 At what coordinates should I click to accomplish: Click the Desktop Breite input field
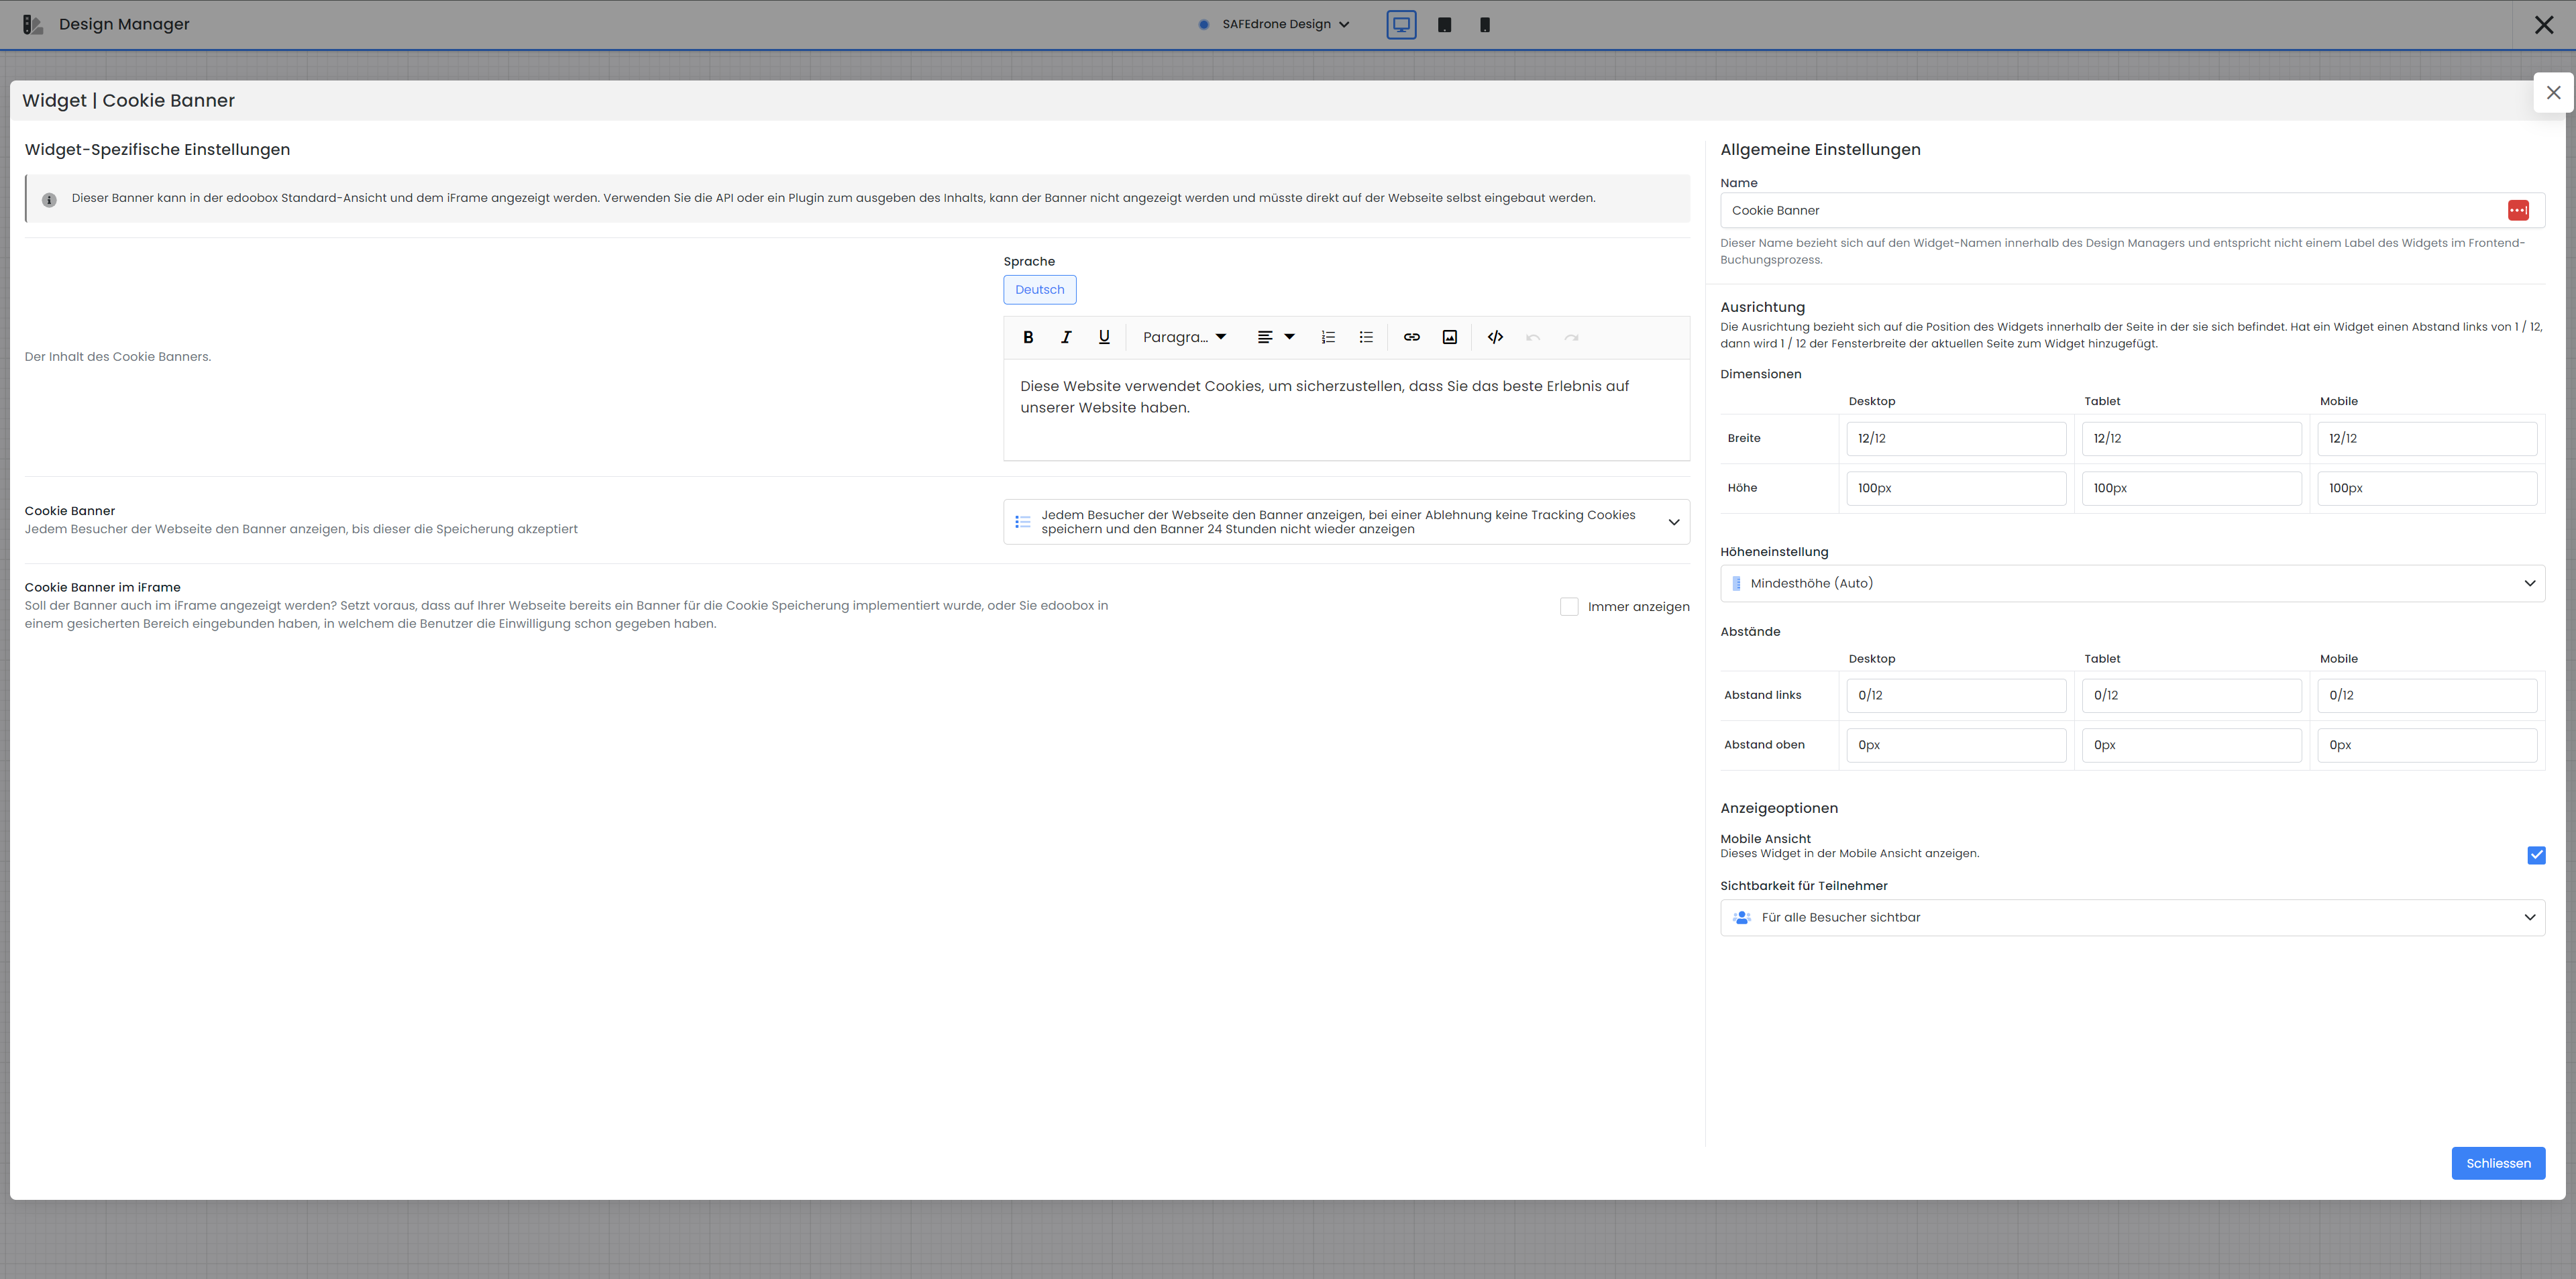1955,439
